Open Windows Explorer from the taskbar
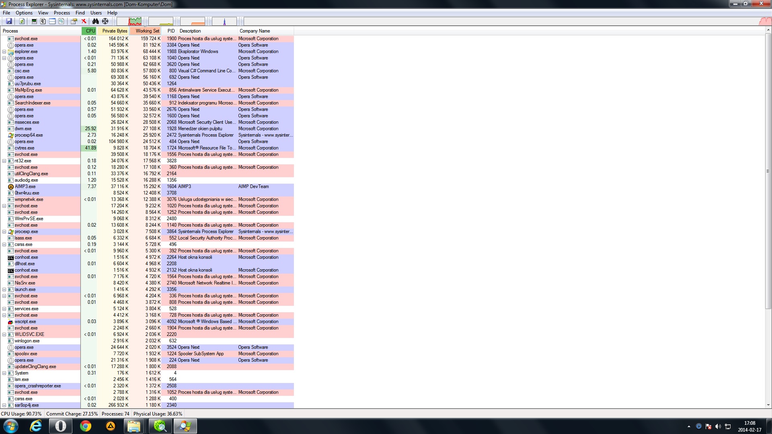Image resolution: width=772 pixels, height=434 pixels. tap(134, 426)
